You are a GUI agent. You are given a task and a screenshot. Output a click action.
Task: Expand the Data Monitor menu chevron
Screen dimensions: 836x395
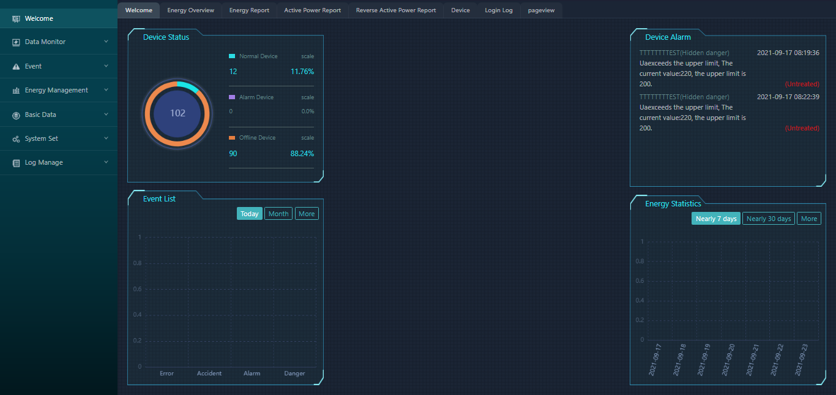pos(106,42)
